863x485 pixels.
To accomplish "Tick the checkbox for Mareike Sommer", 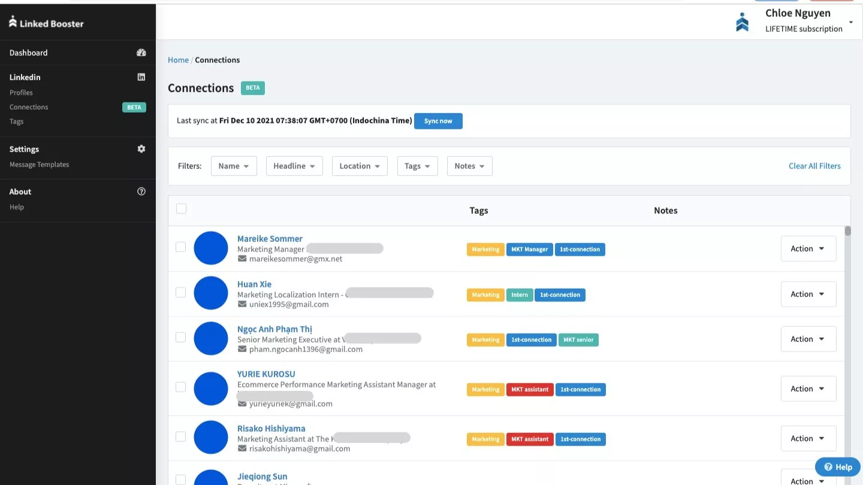I will 181,247.
